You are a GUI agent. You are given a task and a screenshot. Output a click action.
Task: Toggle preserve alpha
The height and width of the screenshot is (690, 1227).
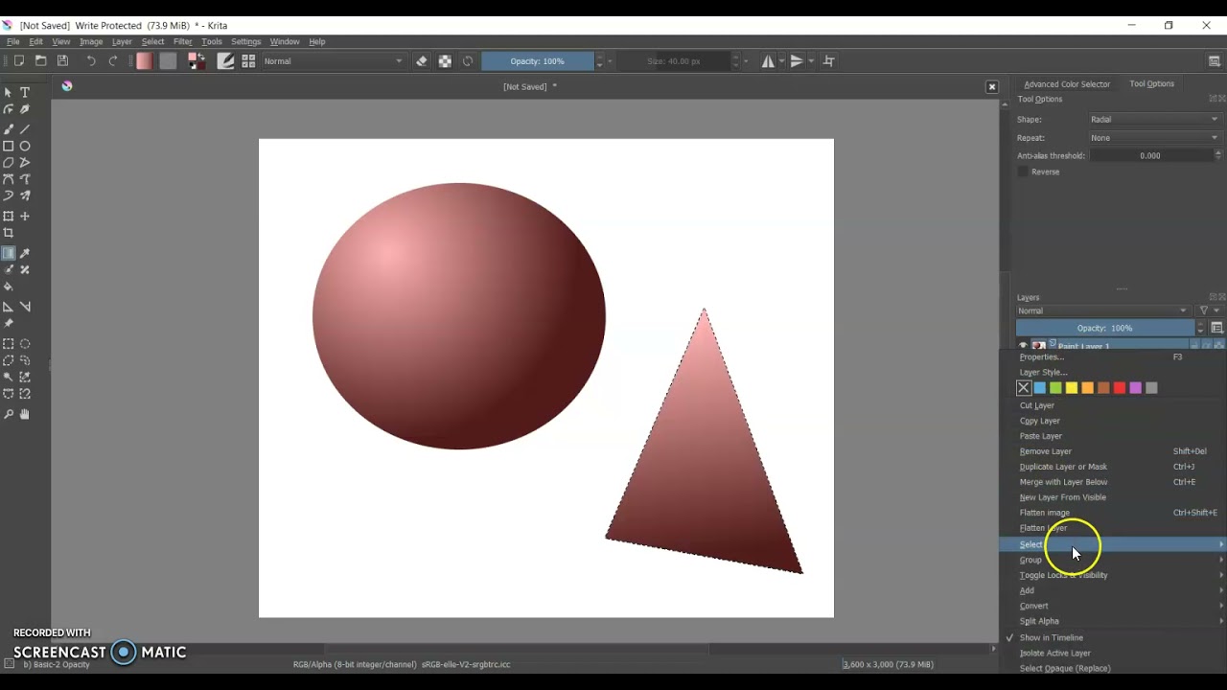point(445,61)
